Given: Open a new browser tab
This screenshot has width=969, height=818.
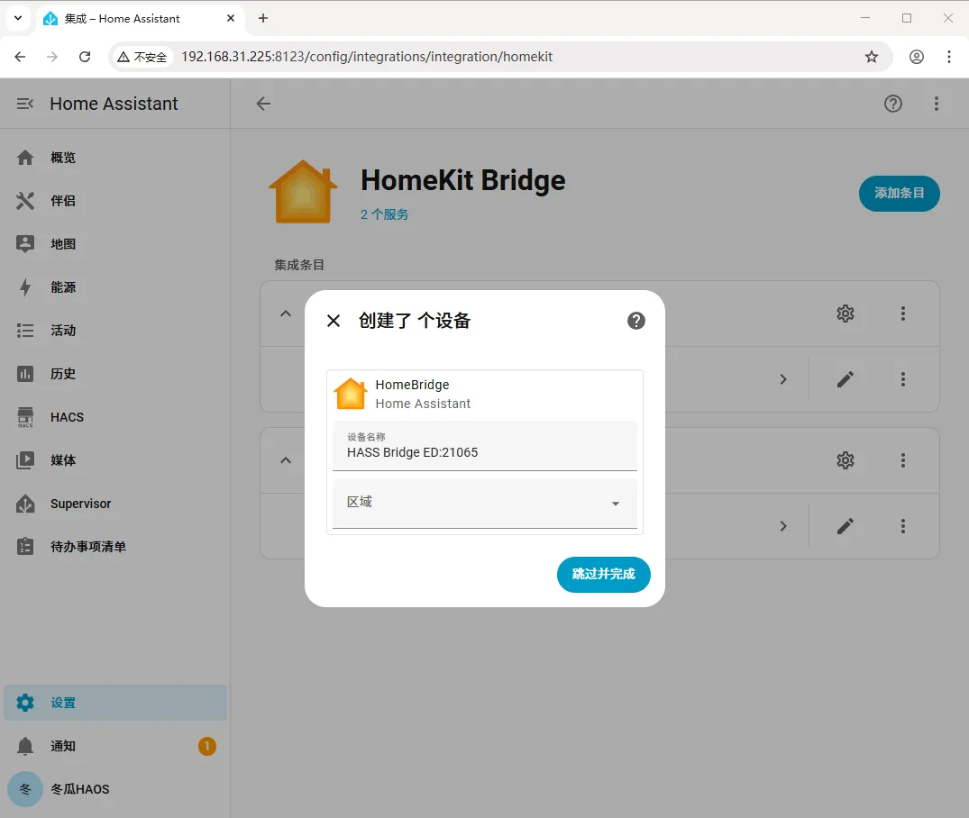Looking at the screenshot, I should [x=263, y=19].
